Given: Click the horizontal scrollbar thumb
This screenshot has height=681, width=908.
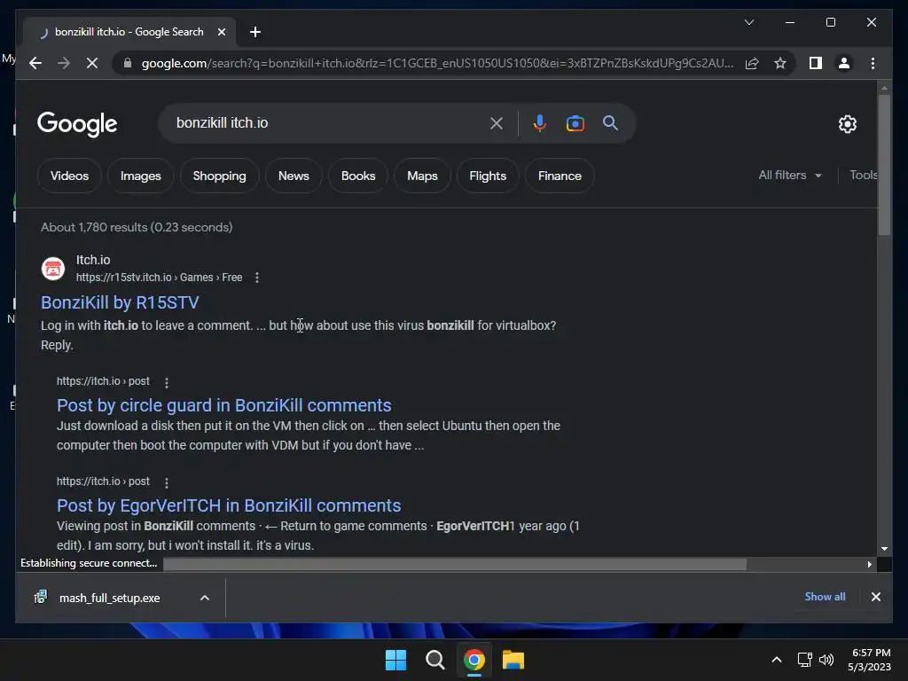Looking at the screenshot, I should [455, 564].
